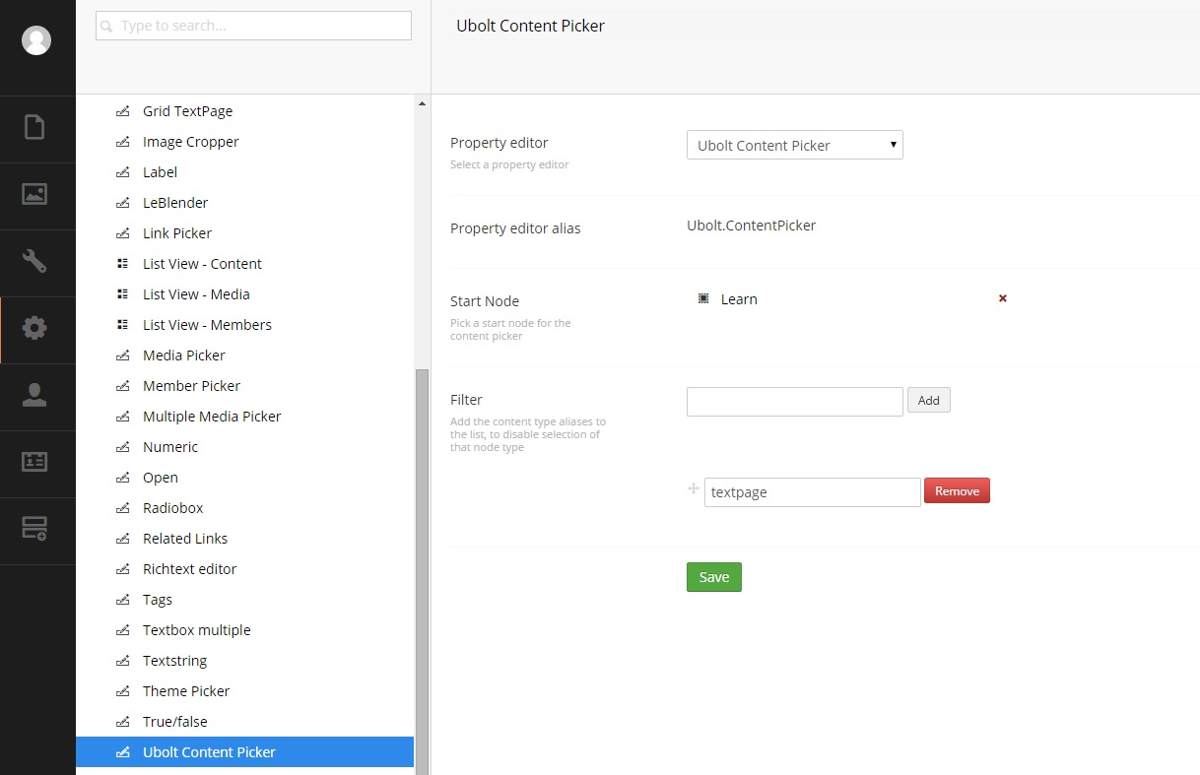Click the list icon beside List View - Members

123,325
